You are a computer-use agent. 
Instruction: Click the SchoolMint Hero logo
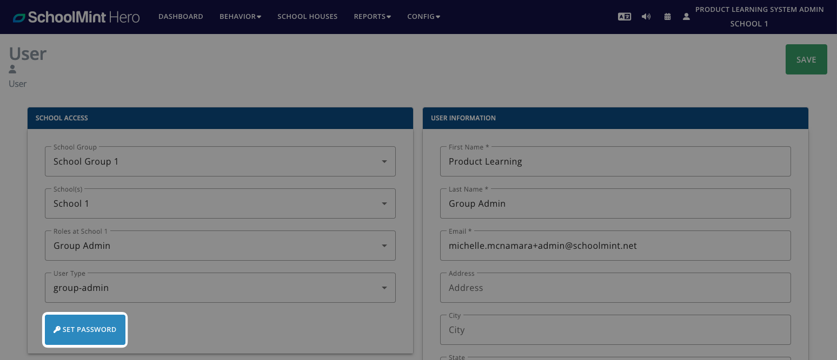(x=76, y=17)
